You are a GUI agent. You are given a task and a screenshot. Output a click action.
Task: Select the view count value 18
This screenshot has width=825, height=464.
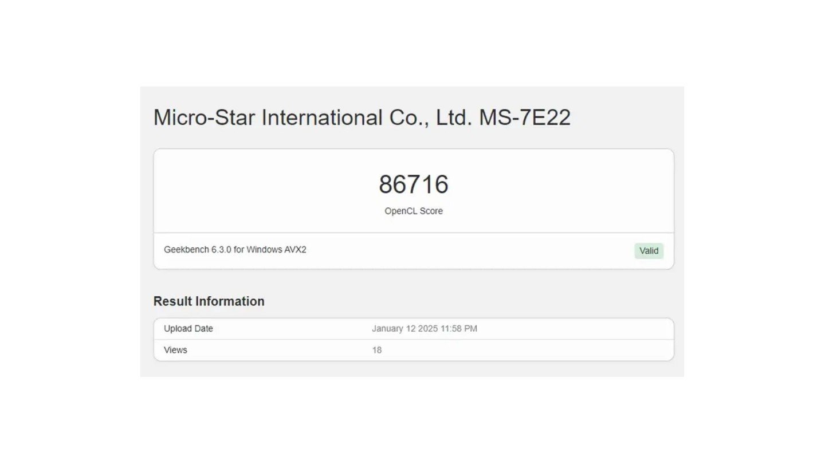point(377,350)
